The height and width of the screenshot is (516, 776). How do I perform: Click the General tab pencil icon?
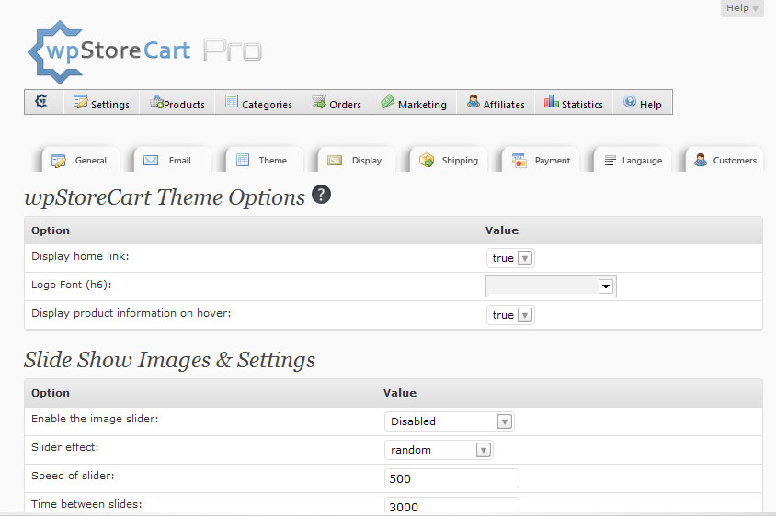59,161
